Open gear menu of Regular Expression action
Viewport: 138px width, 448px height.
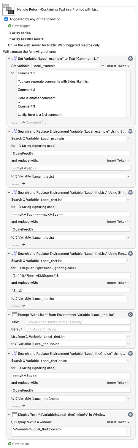click(x=130, y=253)
